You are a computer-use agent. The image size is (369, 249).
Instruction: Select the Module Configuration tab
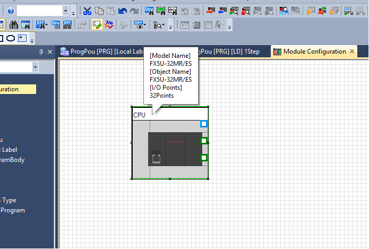(314, 51)
